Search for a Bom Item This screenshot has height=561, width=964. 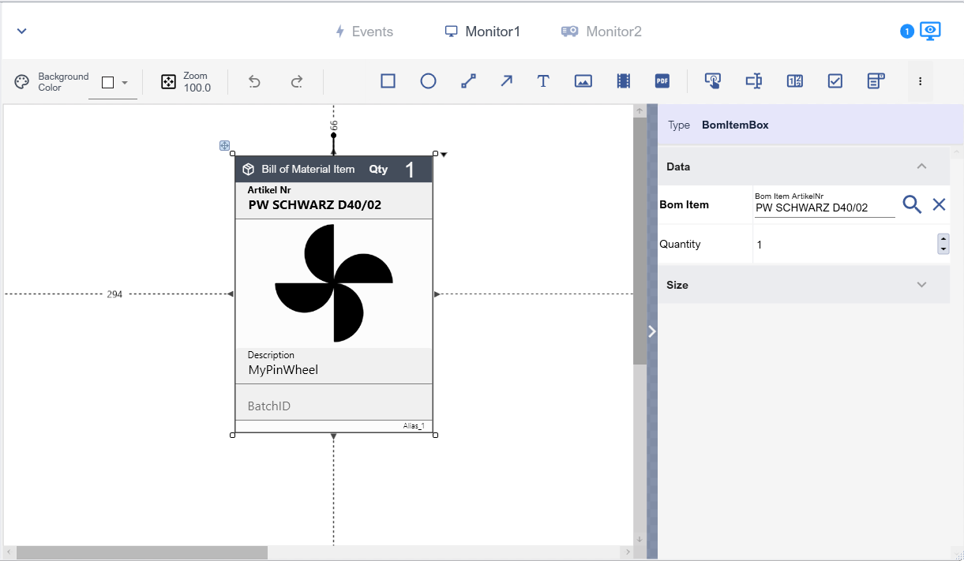tap(912, 205)
